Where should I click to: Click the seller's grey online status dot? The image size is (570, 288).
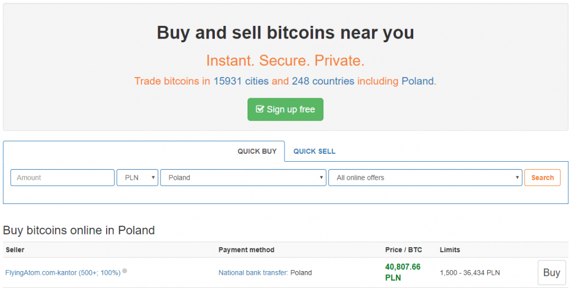coord(125,271)
